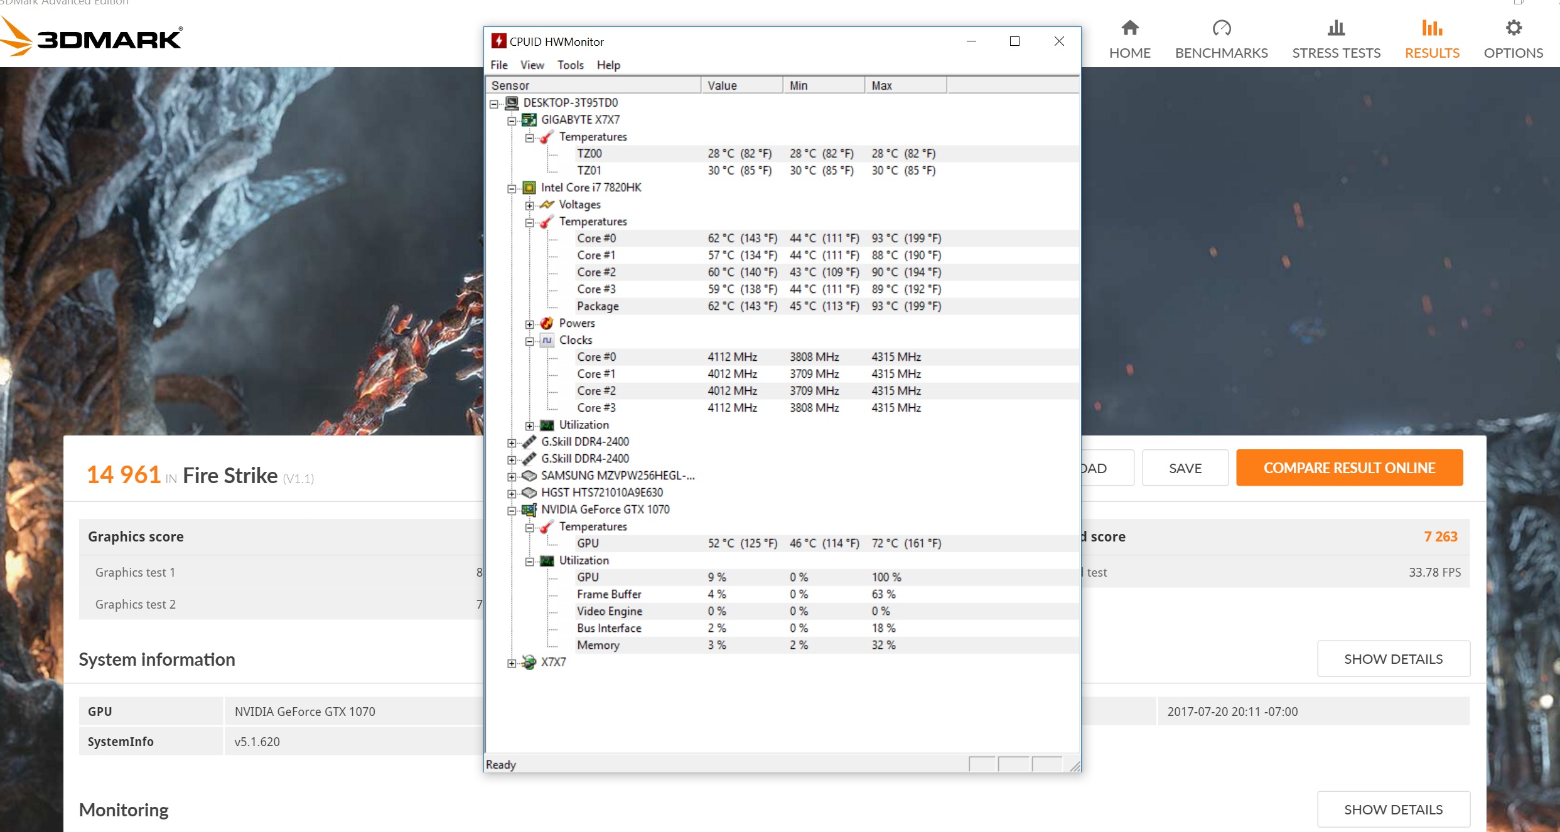Expand the CPU Powers node

coord(530,324)
